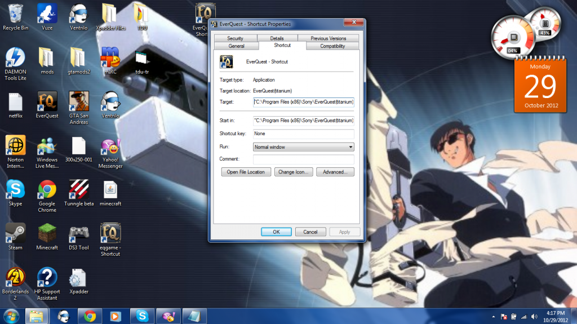Image resolution: width=577 pixels, height=324 pixels.
Task: Close the EverQuest Shortcut Properties window
Action: pos(354,23)
